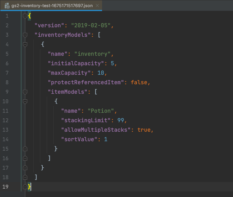Image resolution: width=233 pixels, height=197 pixels.
Task: Click the "protectReferencedItem" key
Action: 86,82
